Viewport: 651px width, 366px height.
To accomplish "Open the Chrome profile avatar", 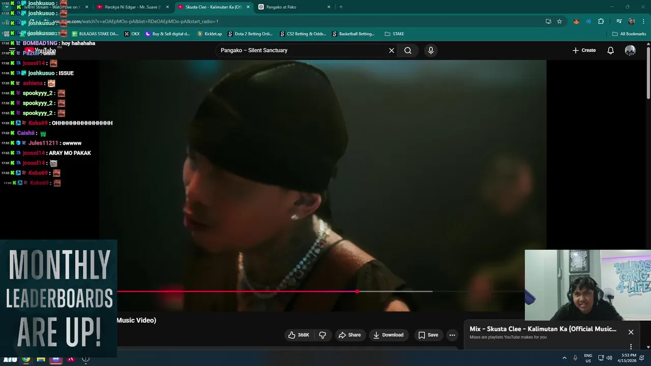I will pyautogui.click(x=631, y=21).
